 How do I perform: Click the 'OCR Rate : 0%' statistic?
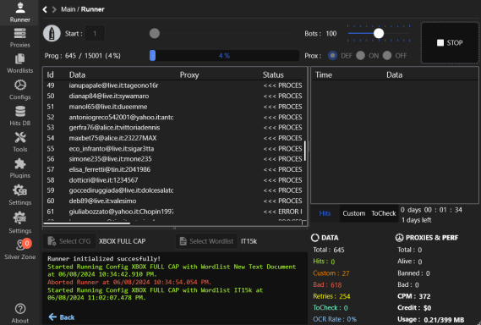tap(335, 319)
